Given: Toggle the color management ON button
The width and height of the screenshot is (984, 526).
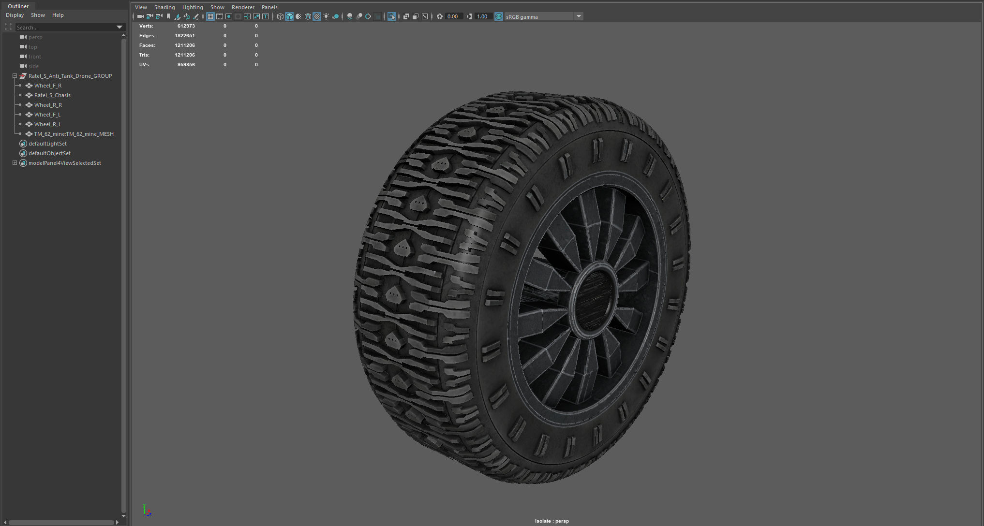Looking at the screenshot, I should pyautogui.click(x=499, y=16).
